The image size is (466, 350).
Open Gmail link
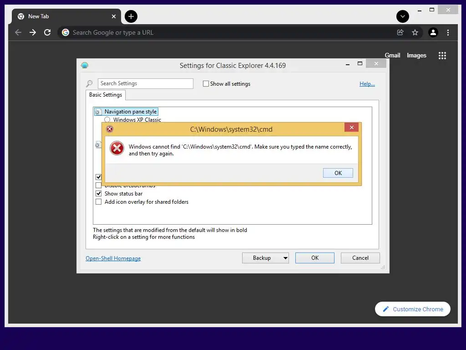[x=392, y=55]
